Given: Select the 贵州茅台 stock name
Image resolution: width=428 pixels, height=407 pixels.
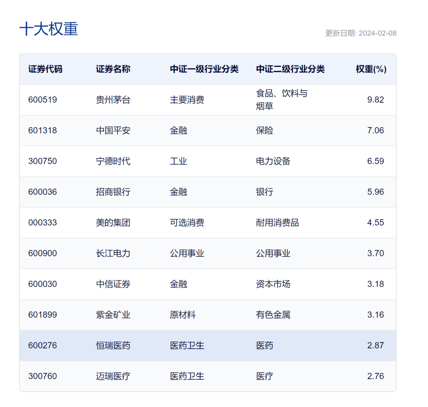Looking at the screenshot, I should pyautogui.click(x=113, y=100).
